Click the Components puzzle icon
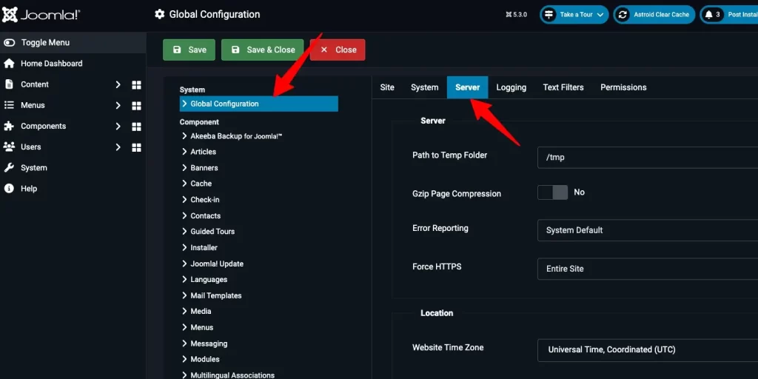This screenshot has height=379, width=758. 9,126
